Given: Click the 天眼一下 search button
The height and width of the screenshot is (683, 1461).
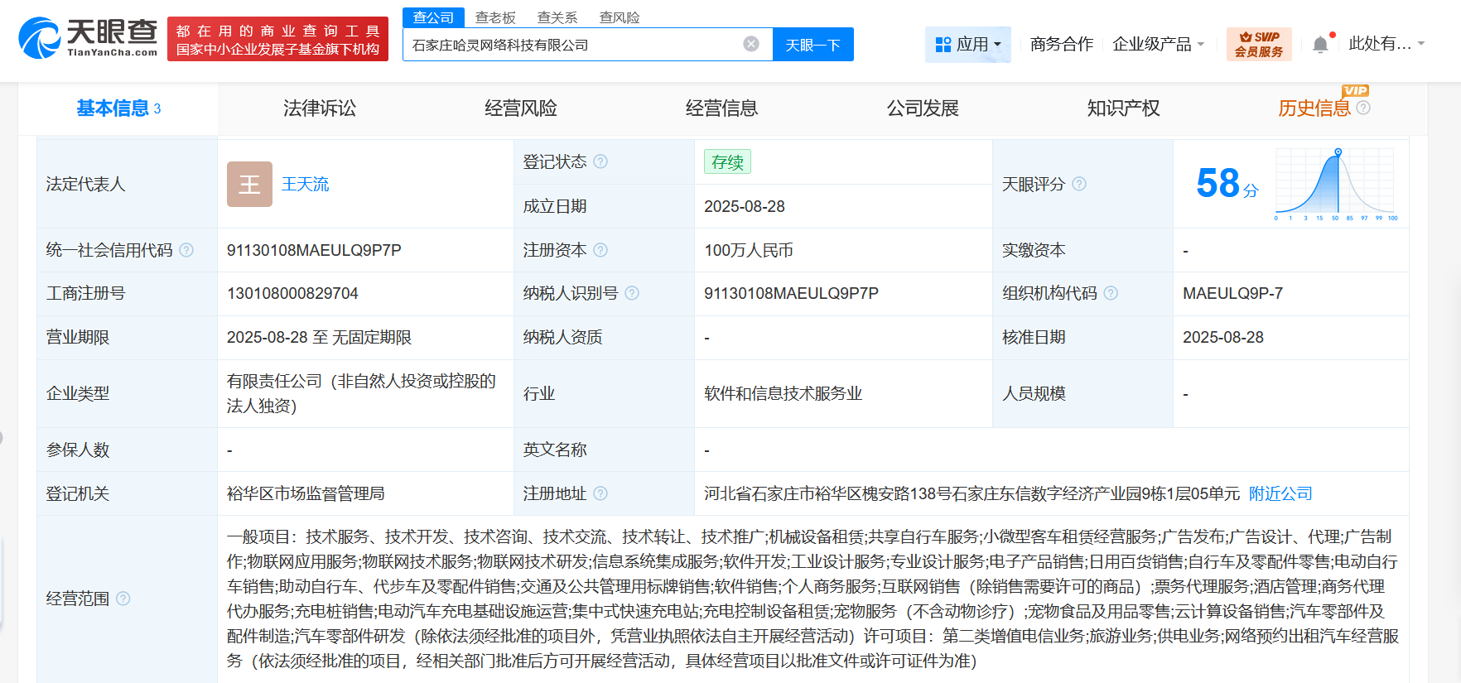Looking at the screenshot, I should (812, 45).
